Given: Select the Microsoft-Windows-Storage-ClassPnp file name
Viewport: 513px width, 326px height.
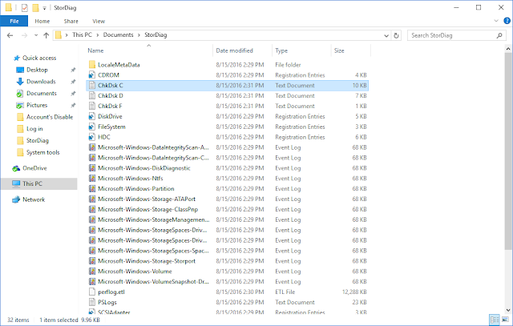Looking at the screenshot, I should pyautogui.click(x=147, y=209).
